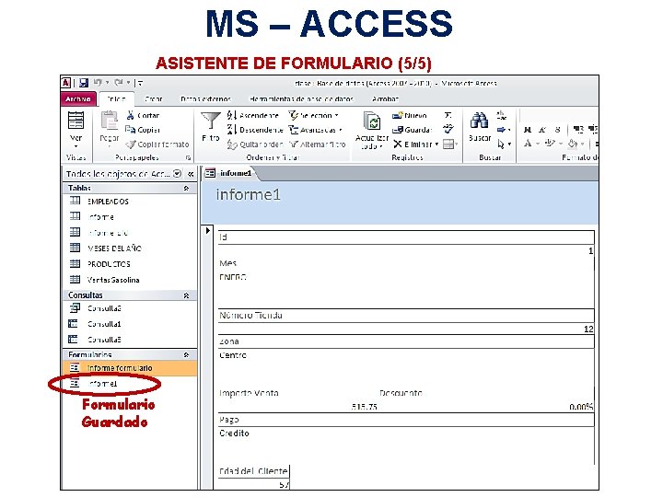Click Guardar record button

pyautogui.click(x=412, y=130)
